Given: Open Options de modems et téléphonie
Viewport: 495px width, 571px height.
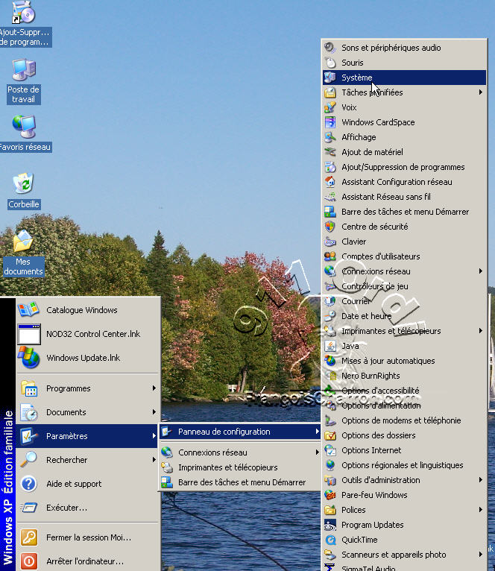Looking at the screenshot, I should tap(404, 420).
